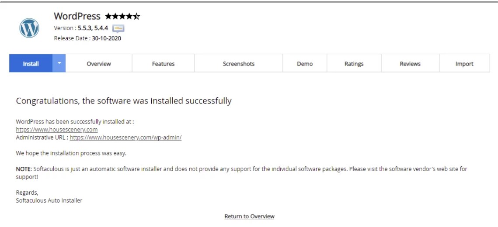Click 'We hope the installation process was easy.'
498x227 pixels.
tap(71, 153)
